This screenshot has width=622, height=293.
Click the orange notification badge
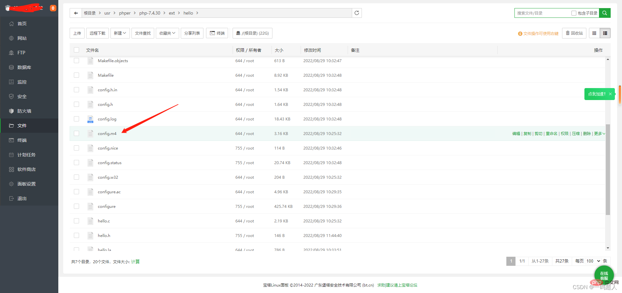pyautogui.click(x=53, y=8)
